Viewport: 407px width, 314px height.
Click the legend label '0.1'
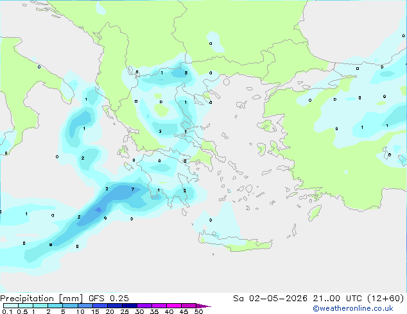pyautogui.click(x=7, y=311)
